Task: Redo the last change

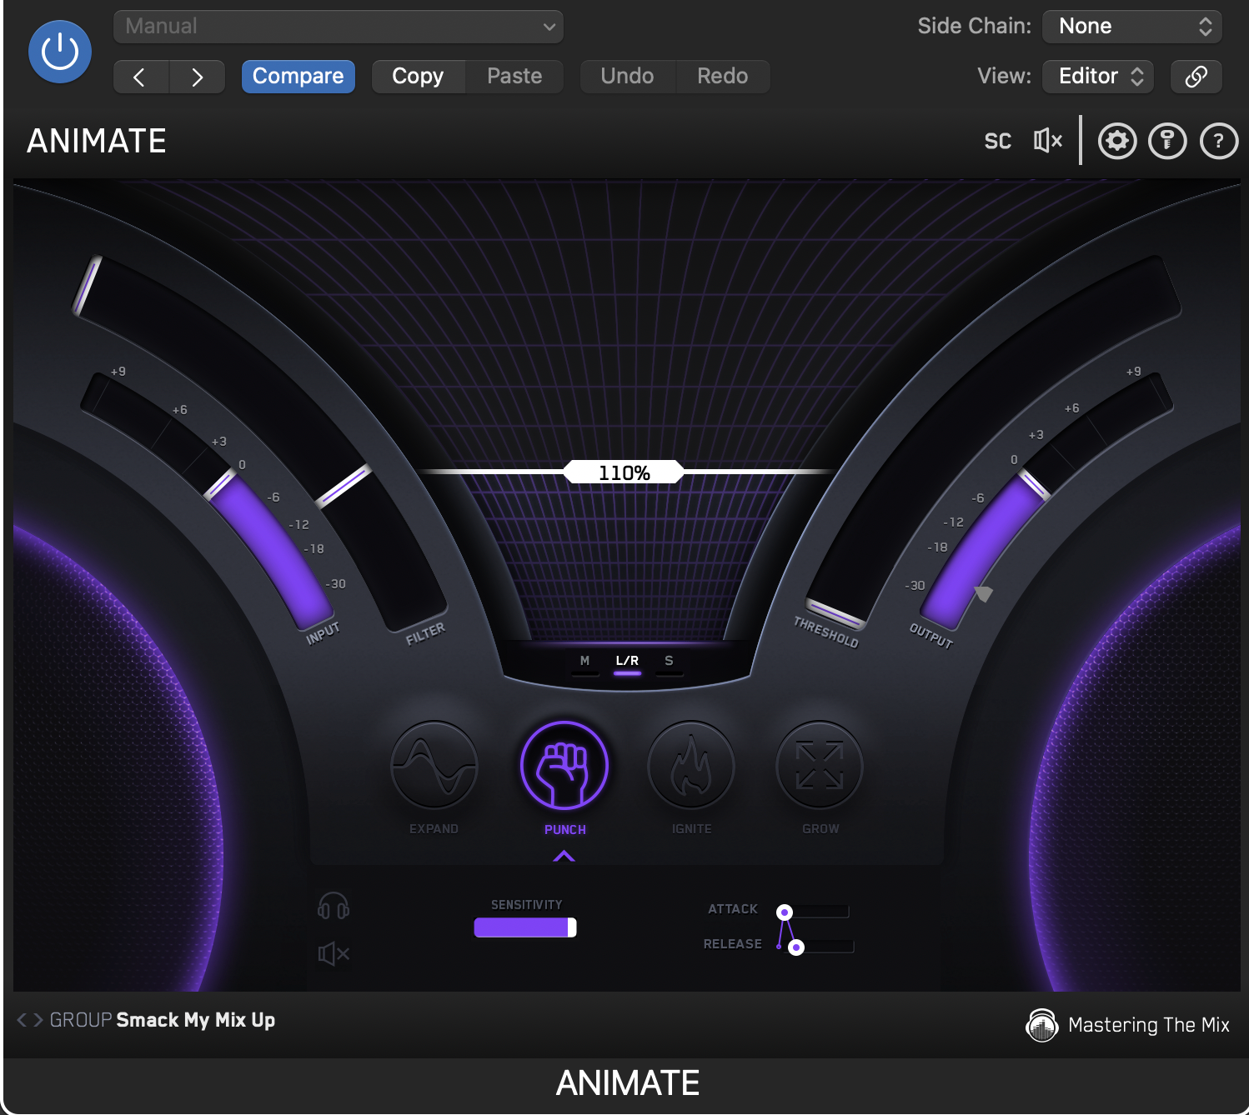Action: coord(723,77)
